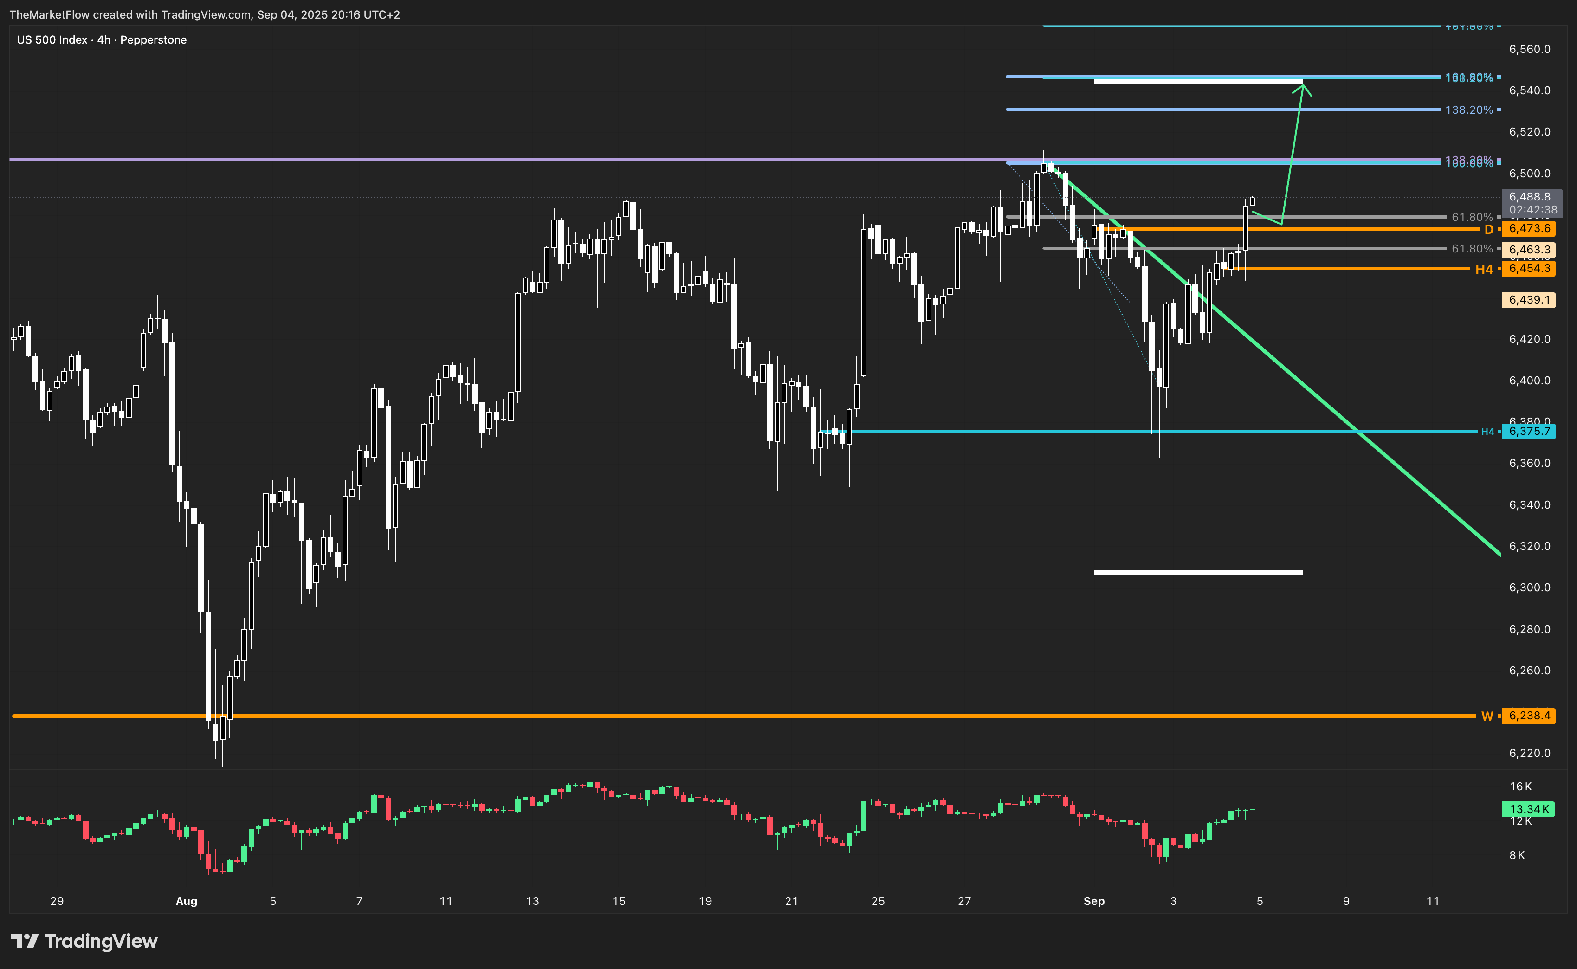Click the Sep month label on time axis

click(x=1094, y=901)
